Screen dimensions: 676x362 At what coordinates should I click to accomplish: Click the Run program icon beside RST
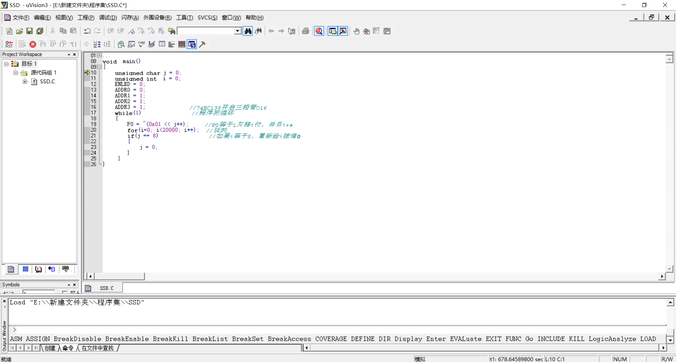(x=22, y=44)
